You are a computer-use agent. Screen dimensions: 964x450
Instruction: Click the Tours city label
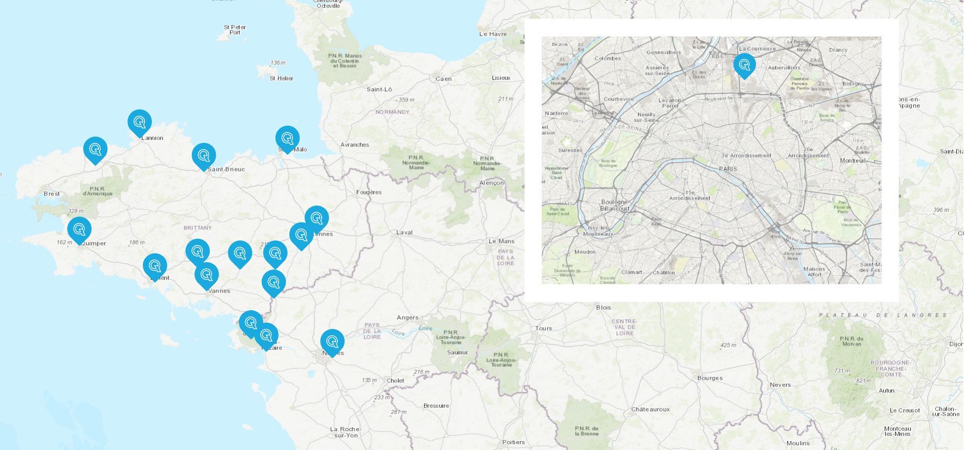coord(543,328)
